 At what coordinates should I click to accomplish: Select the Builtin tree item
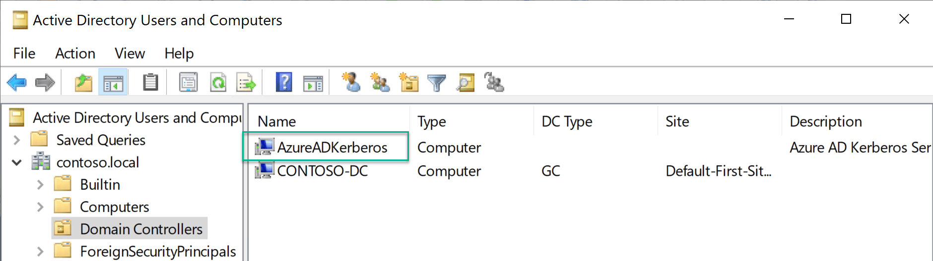click(100, 185)
